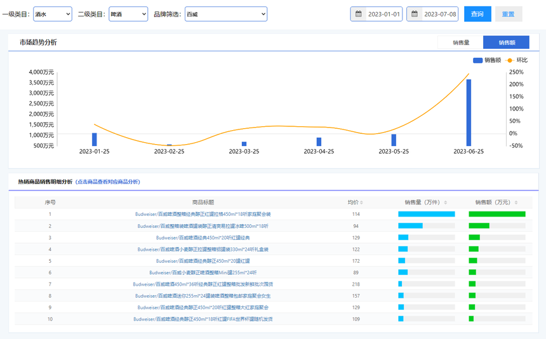This screenshot has width=546, height=339.
Task: Click the 商品标题 column header
Action: (203, 203)
